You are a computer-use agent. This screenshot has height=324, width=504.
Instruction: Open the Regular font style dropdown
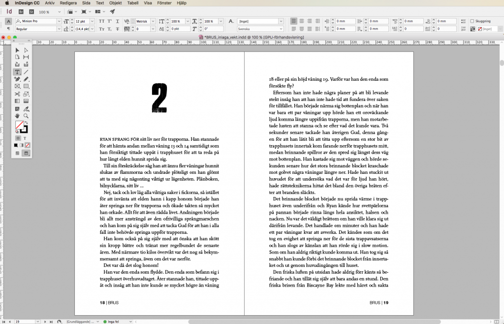point(59,29)
